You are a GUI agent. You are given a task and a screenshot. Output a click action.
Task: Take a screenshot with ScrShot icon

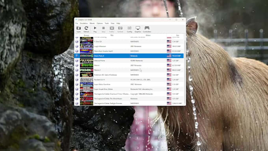tap(120, 29)
